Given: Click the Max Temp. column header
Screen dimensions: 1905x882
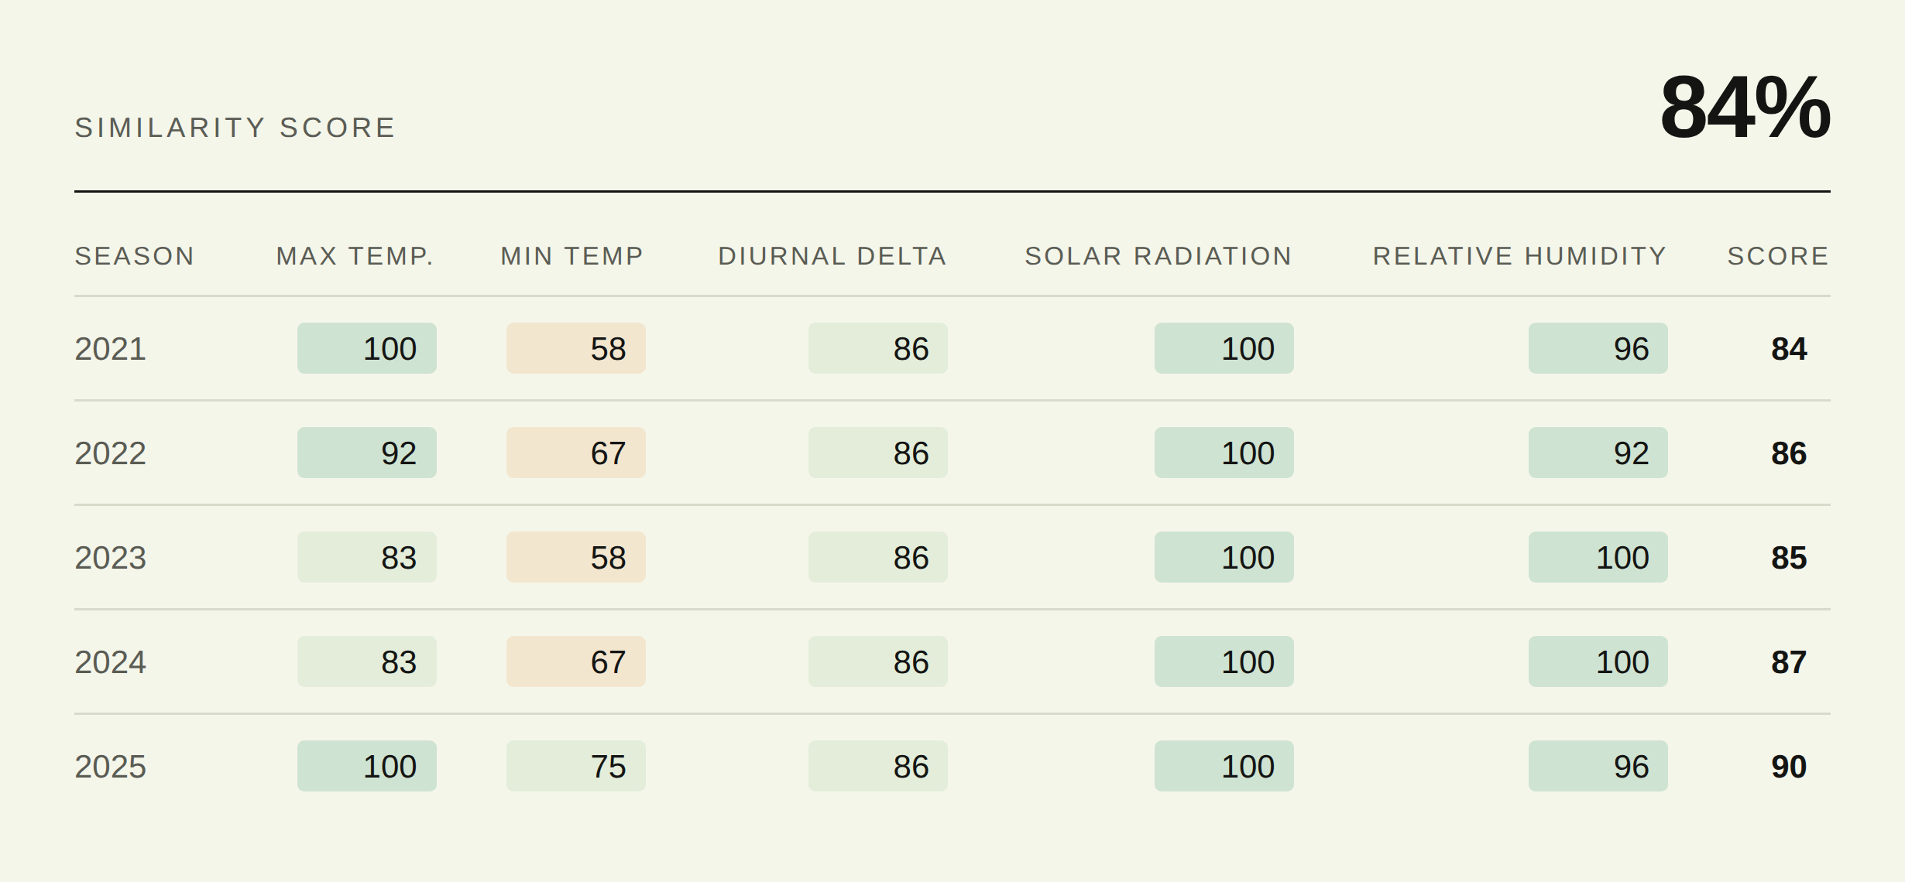Looking at the screenshot, I should [355, 256].
